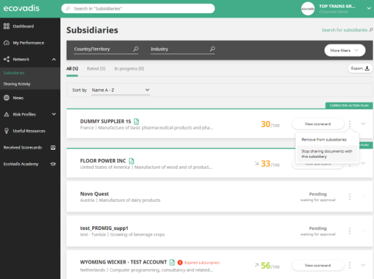Collapse the Network sidebar section
The image size is (374, 279).
click(54, 59)
